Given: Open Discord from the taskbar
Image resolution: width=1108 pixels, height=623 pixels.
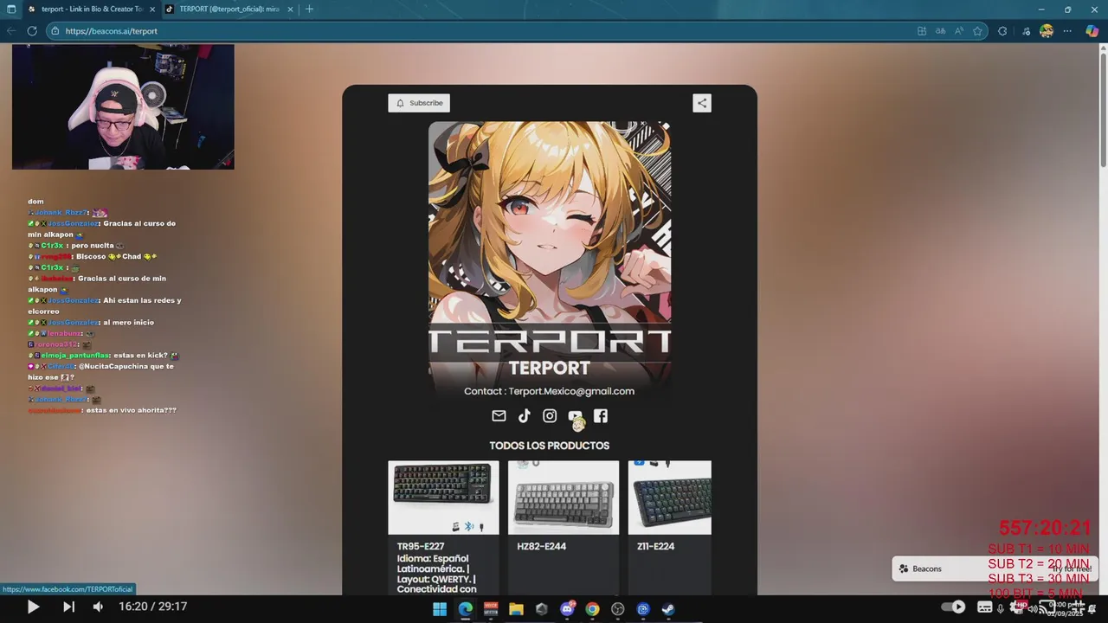Looking at the screenshot, I should (567, 608).
